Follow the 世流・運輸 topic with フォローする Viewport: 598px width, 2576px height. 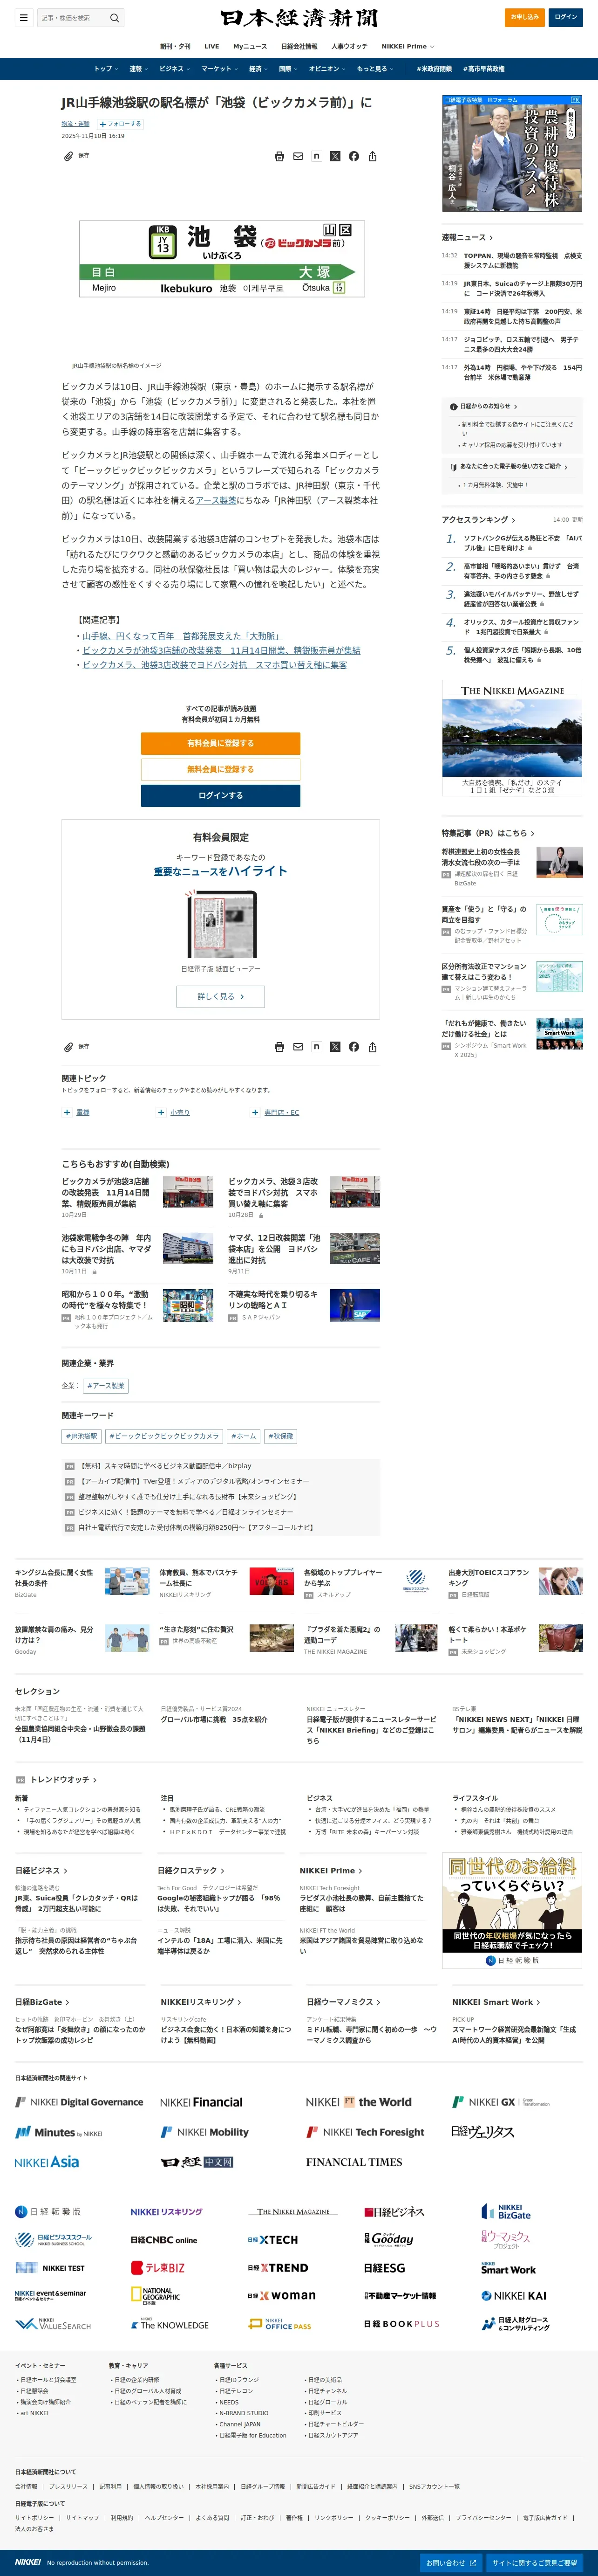[120, 124]
